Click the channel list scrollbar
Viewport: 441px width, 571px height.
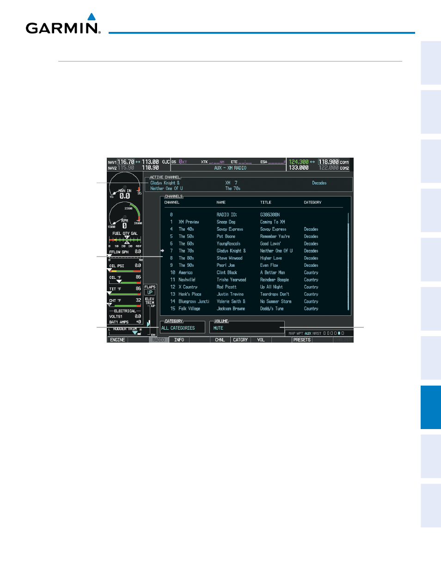click(x=349, y=262)
